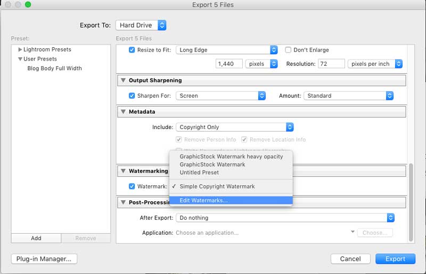This screenshot has height=274, width=426.
Task: Choose Edit Watermarks from the popup menu
Action: [x=203, y=200]
